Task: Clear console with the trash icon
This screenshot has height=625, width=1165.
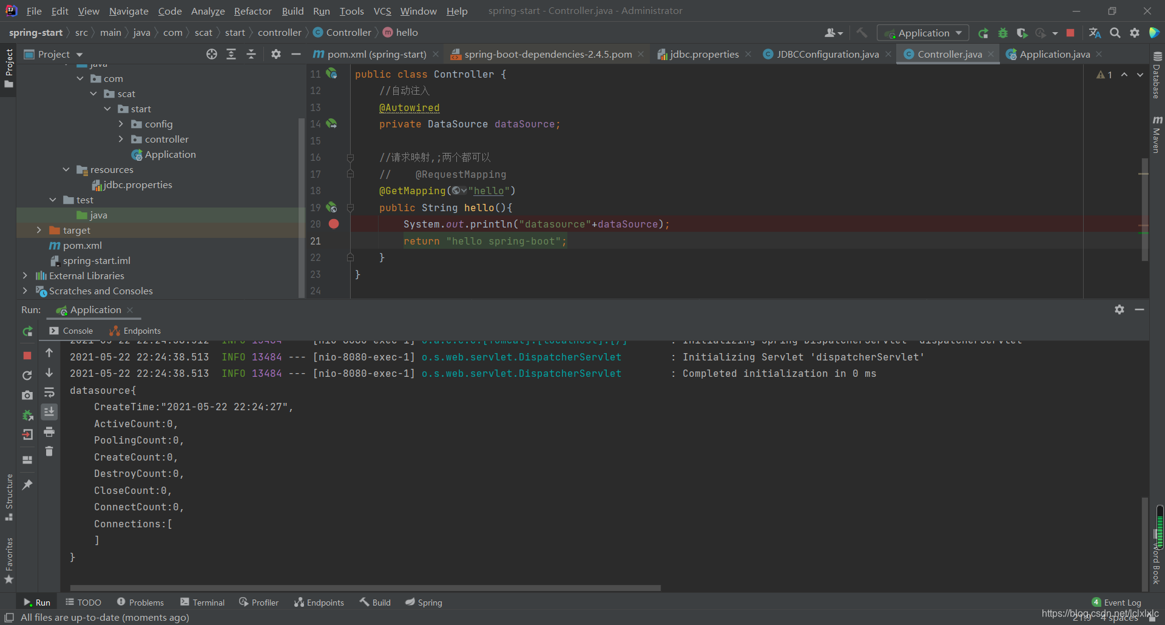Action: point(49,451)
